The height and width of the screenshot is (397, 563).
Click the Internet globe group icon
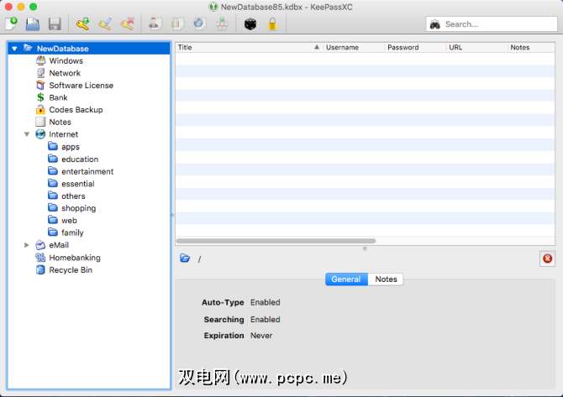[40, 134]
